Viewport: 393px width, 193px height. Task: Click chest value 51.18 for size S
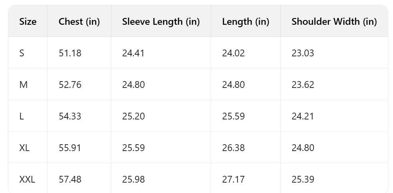click(x=70, y=53)
